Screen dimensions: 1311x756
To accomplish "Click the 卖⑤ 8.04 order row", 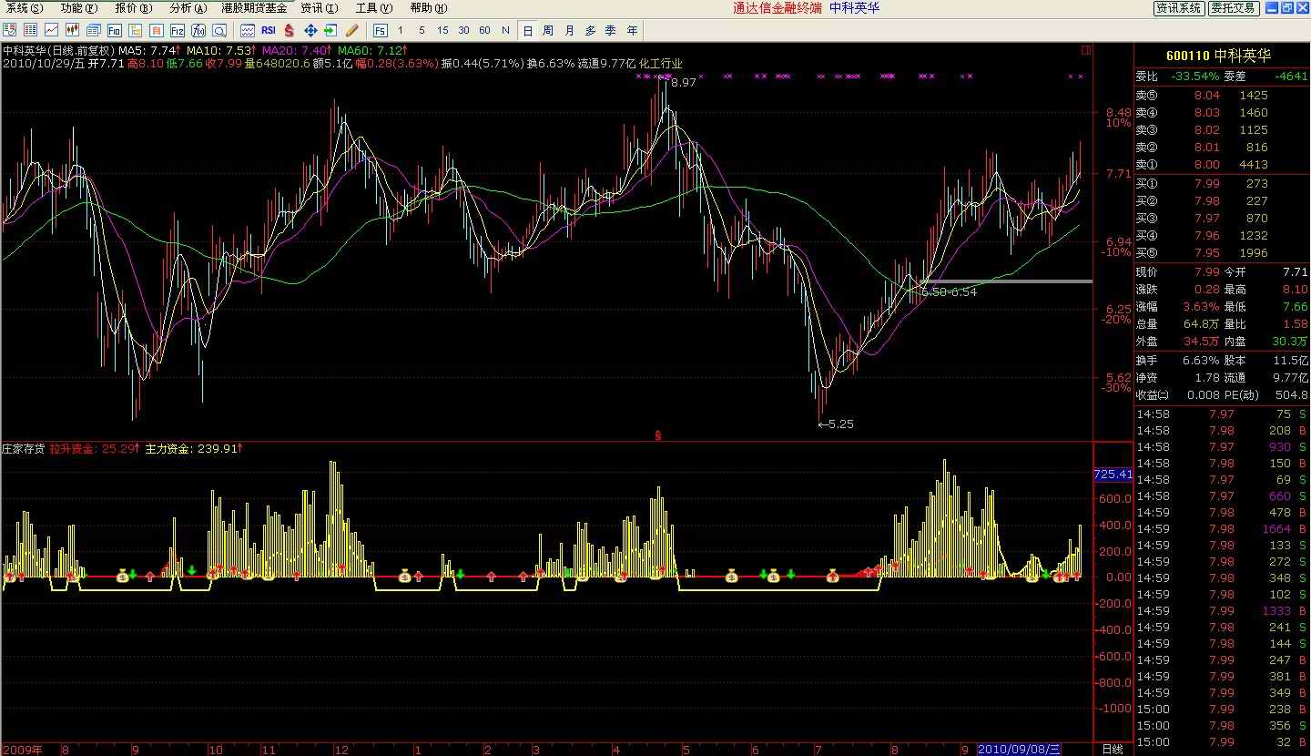I will 1222,95.
